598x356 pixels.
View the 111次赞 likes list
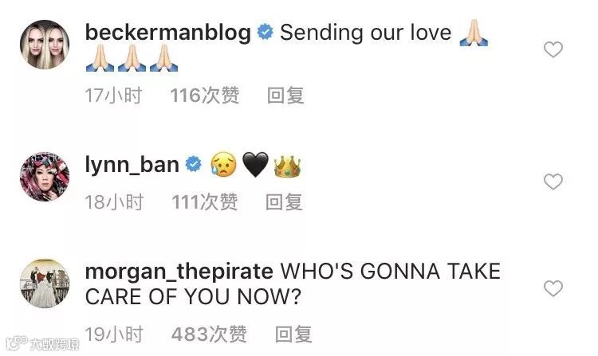point(205,201)
